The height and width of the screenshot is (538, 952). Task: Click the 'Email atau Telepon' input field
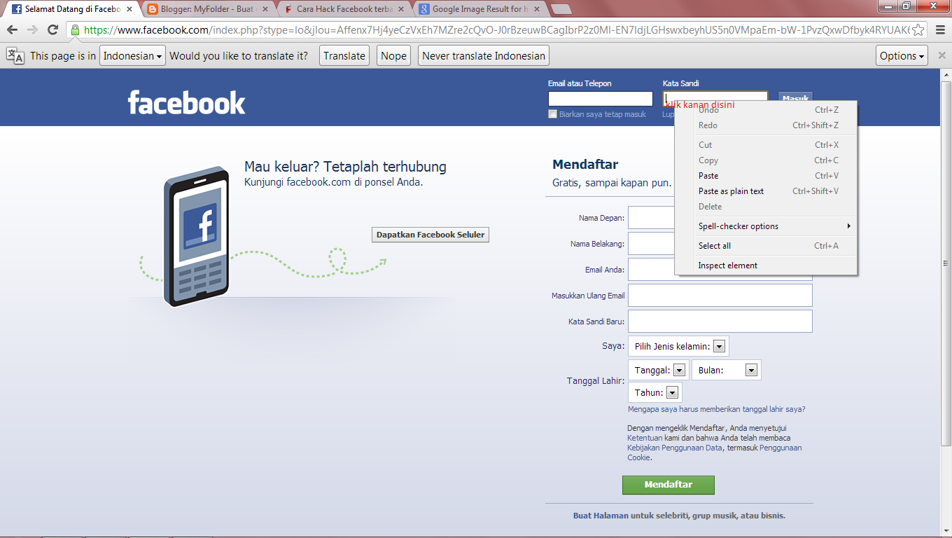pyautogui.click(x=600, y=98)
